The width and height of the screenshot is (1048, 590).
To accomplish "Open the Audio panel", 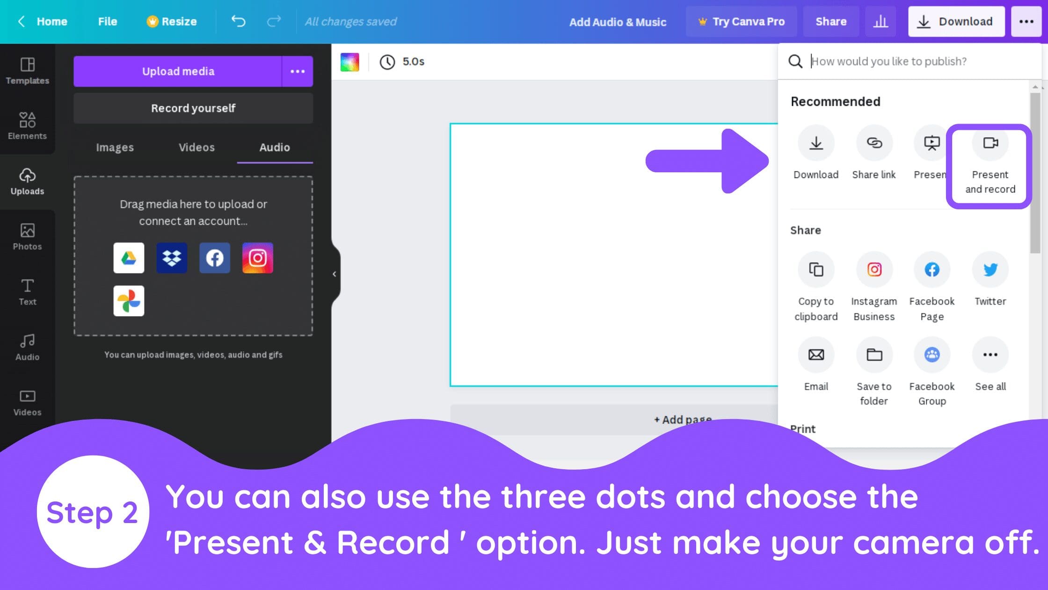I will [x=27, y=347].
